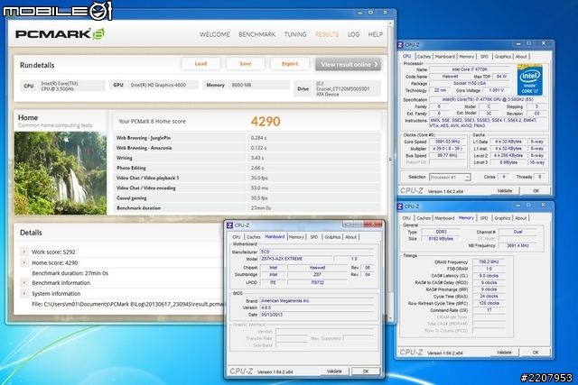Image resolution: width=578 pixels, height=385 pixels.
Task: Open the LOG section in PCMark
Action: [353, 34]
